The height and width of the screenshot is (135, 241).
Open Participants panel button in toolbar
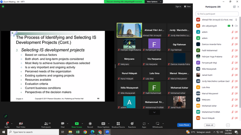point(46,124)
